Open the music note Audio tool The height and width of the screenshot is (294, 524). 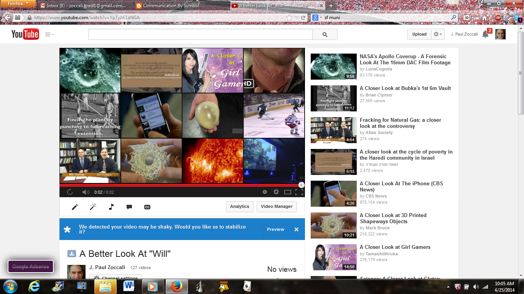point(111,207)
